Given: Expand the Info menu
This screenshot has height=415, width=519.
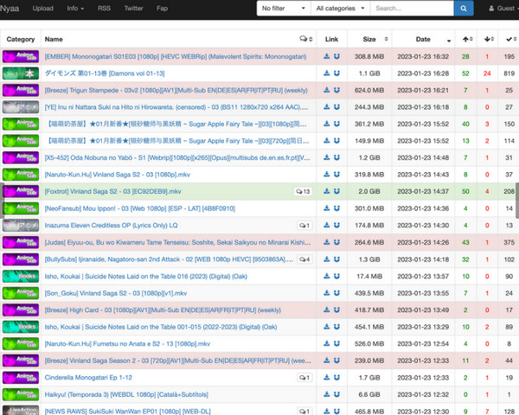Looking at the screenshot, I should click(x=75, y=9).
